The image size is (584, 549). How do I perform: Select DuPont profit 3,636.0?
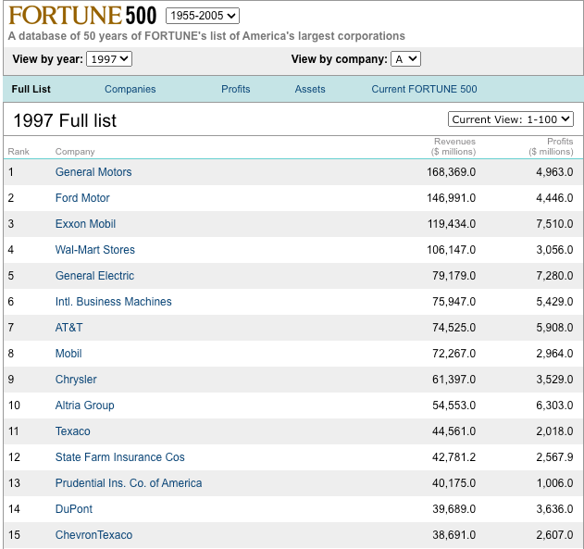pos(554,509)
